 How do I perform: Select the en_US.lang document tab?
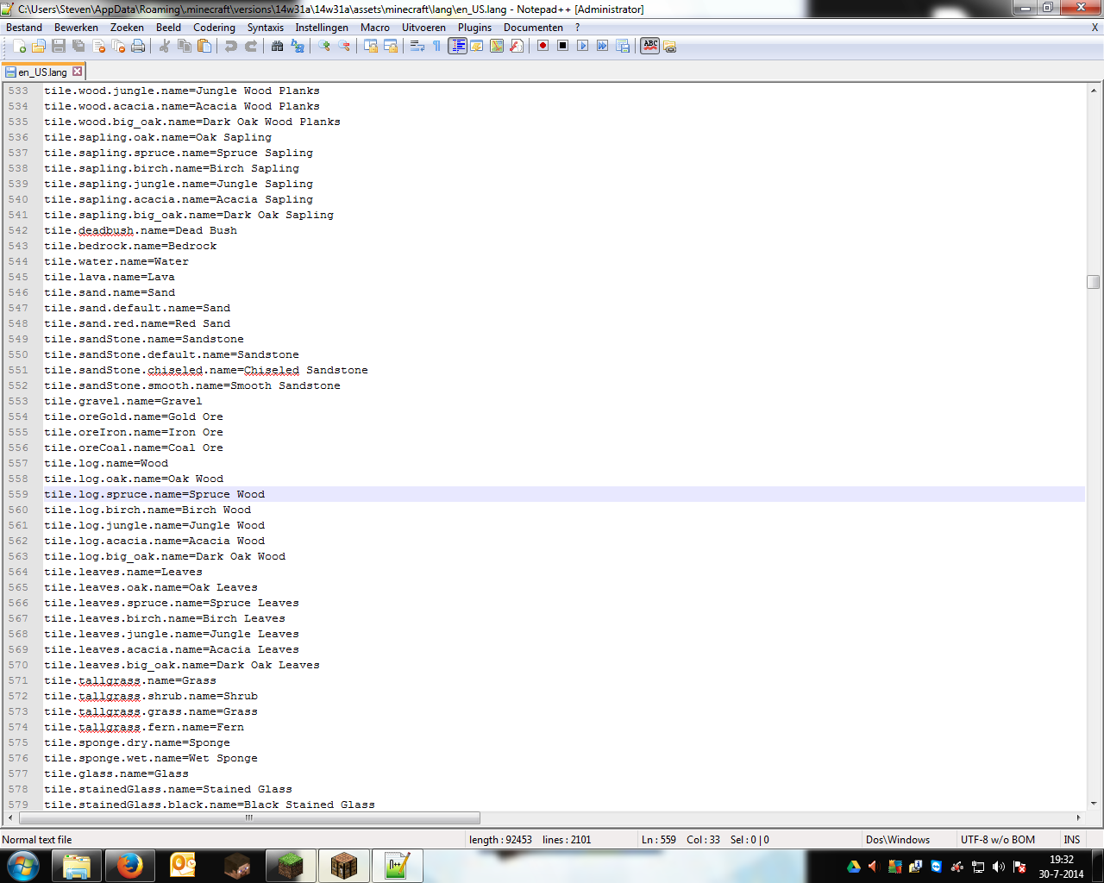tap(42, 72)
